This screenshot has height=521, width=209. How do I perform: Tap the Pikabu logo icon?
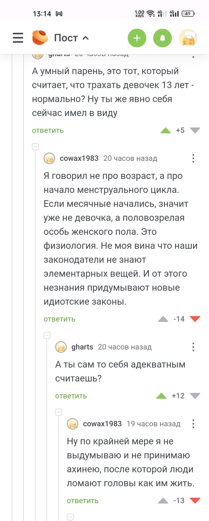40,38
